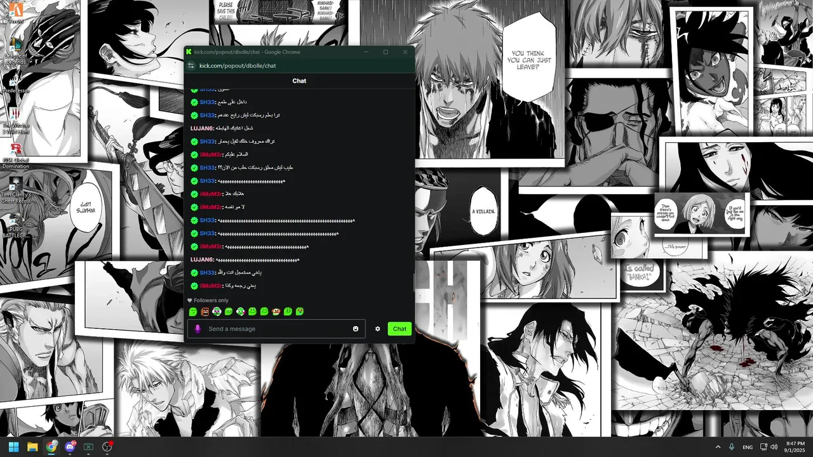
Task: Select RISK Global Domination desktop icon
Action: [15, 157]
